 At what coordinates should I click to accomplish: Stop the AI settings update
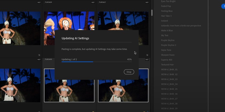point(129,72)
